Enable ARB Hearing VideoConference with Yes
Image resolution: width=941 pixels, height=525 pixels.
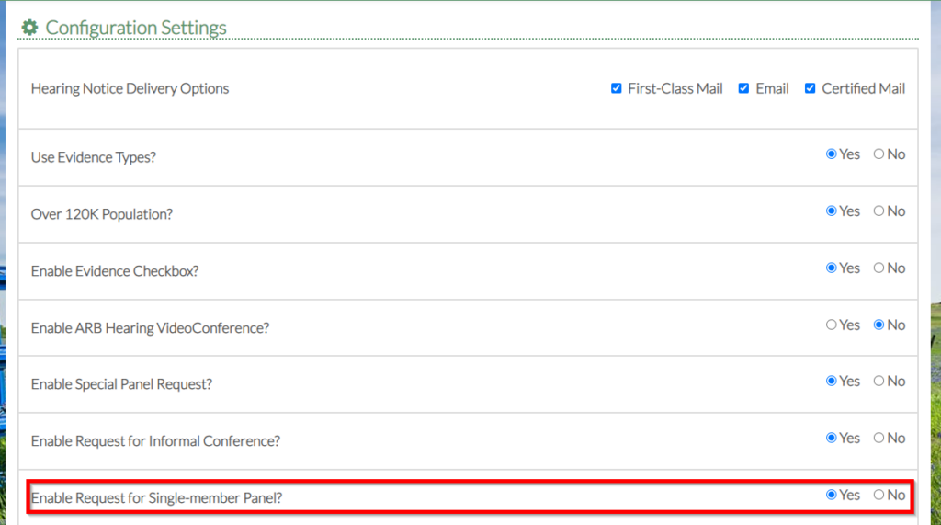pos(832,325)
